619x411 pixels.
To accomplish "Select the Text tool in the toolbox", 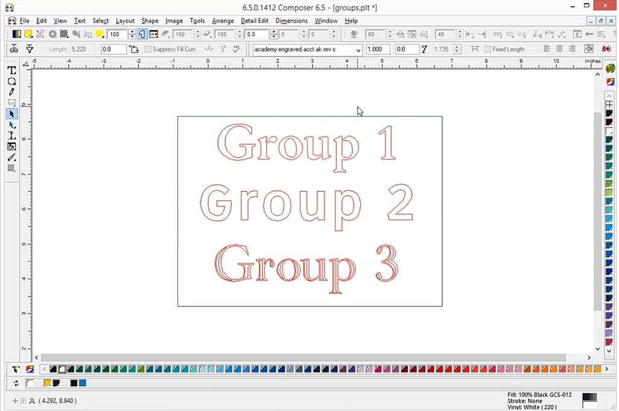I will tap(11, 70).
